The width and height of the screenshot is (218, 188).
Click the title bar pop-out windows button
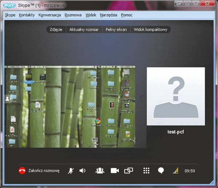tap(179, 3)
